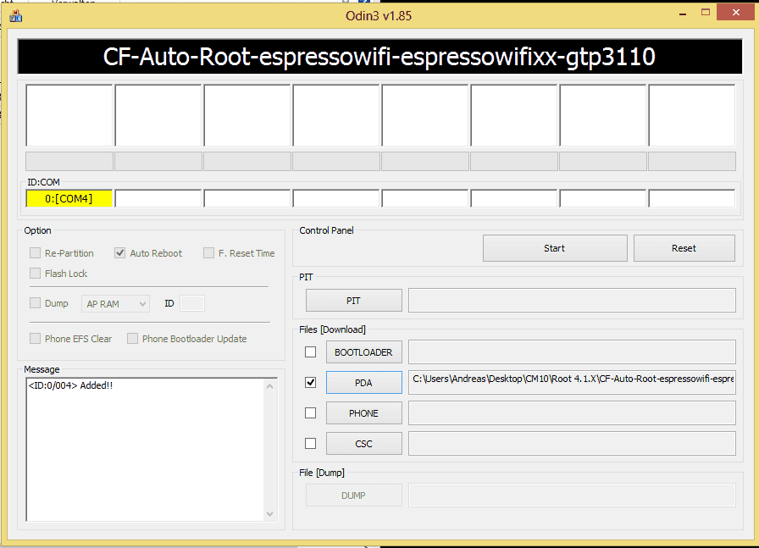The height and width of the screenshot is (548, 759).
Task: Click the Odin3 app icon in title bar
Action: tap(15, 15)
